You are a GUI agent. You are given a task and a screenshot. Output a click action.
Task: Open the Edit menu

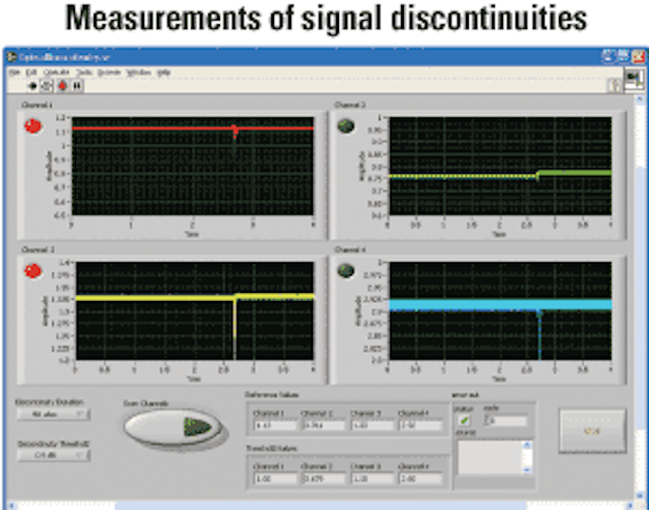coord(32,72)
